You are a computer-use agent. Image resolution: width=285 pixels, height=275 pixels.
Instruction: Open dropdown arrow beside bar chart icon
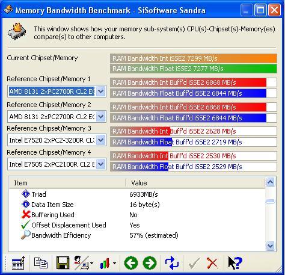[x=114, y=263]
